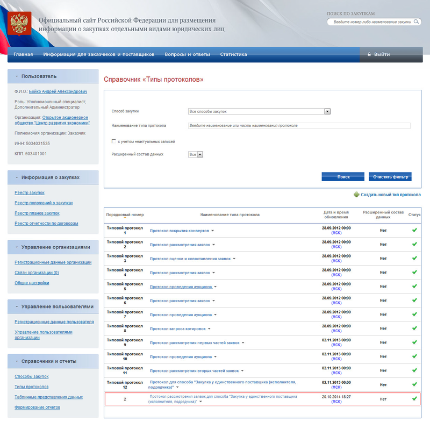Focus the Наименование типа протокола input field
This screenshot has height=422, width=430.
(x=298, y=125)
